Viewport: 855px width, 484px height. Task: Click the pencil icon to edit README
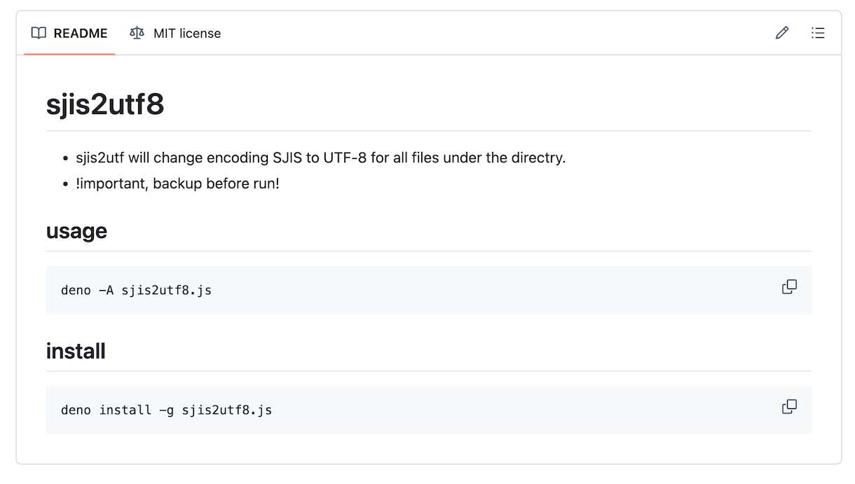(x=782, y=33)
